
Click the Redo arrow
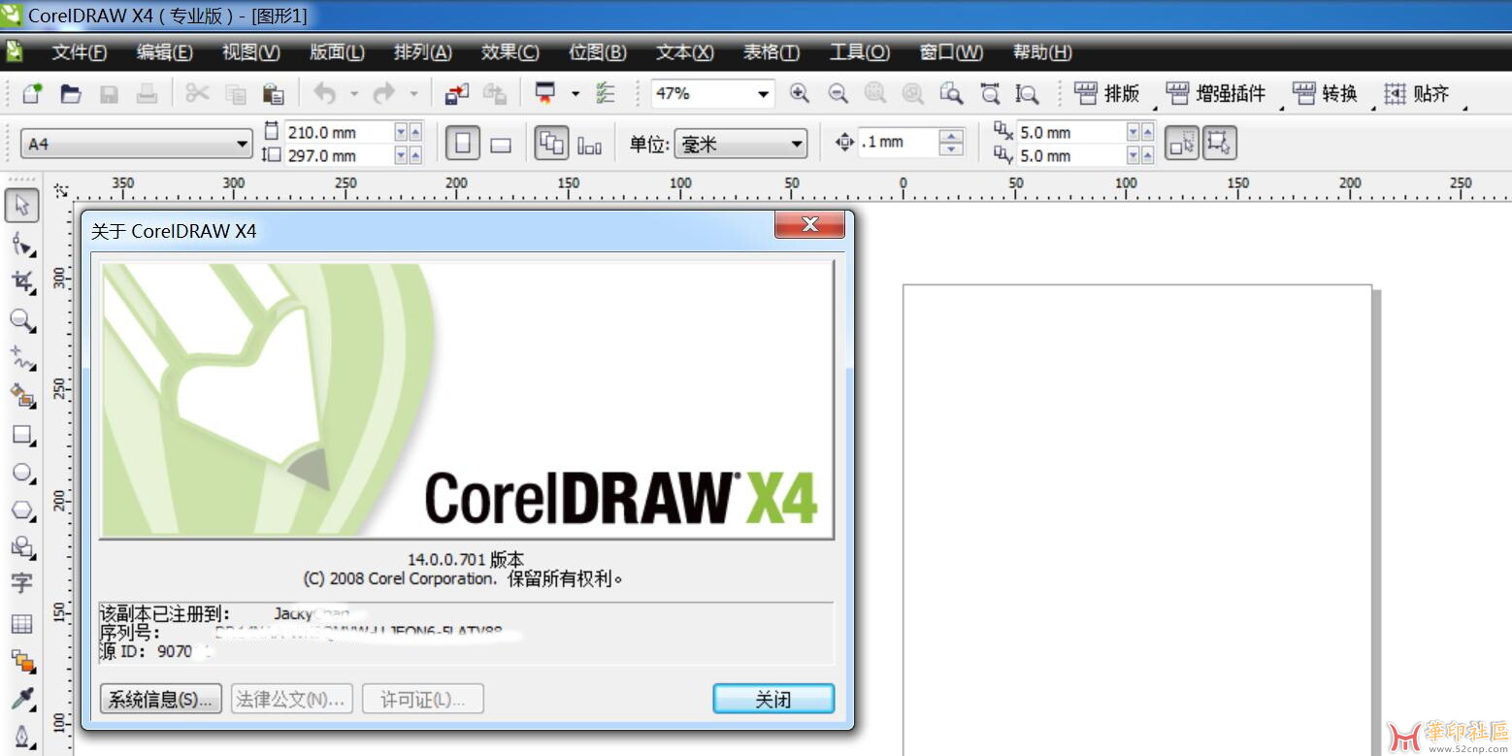[384, 93]
